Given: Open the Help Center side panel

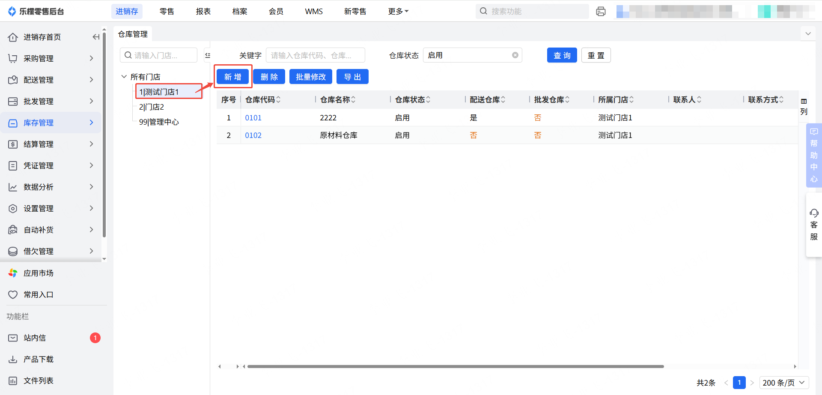Looking at the screenshot, I should [x=813, y=155].
